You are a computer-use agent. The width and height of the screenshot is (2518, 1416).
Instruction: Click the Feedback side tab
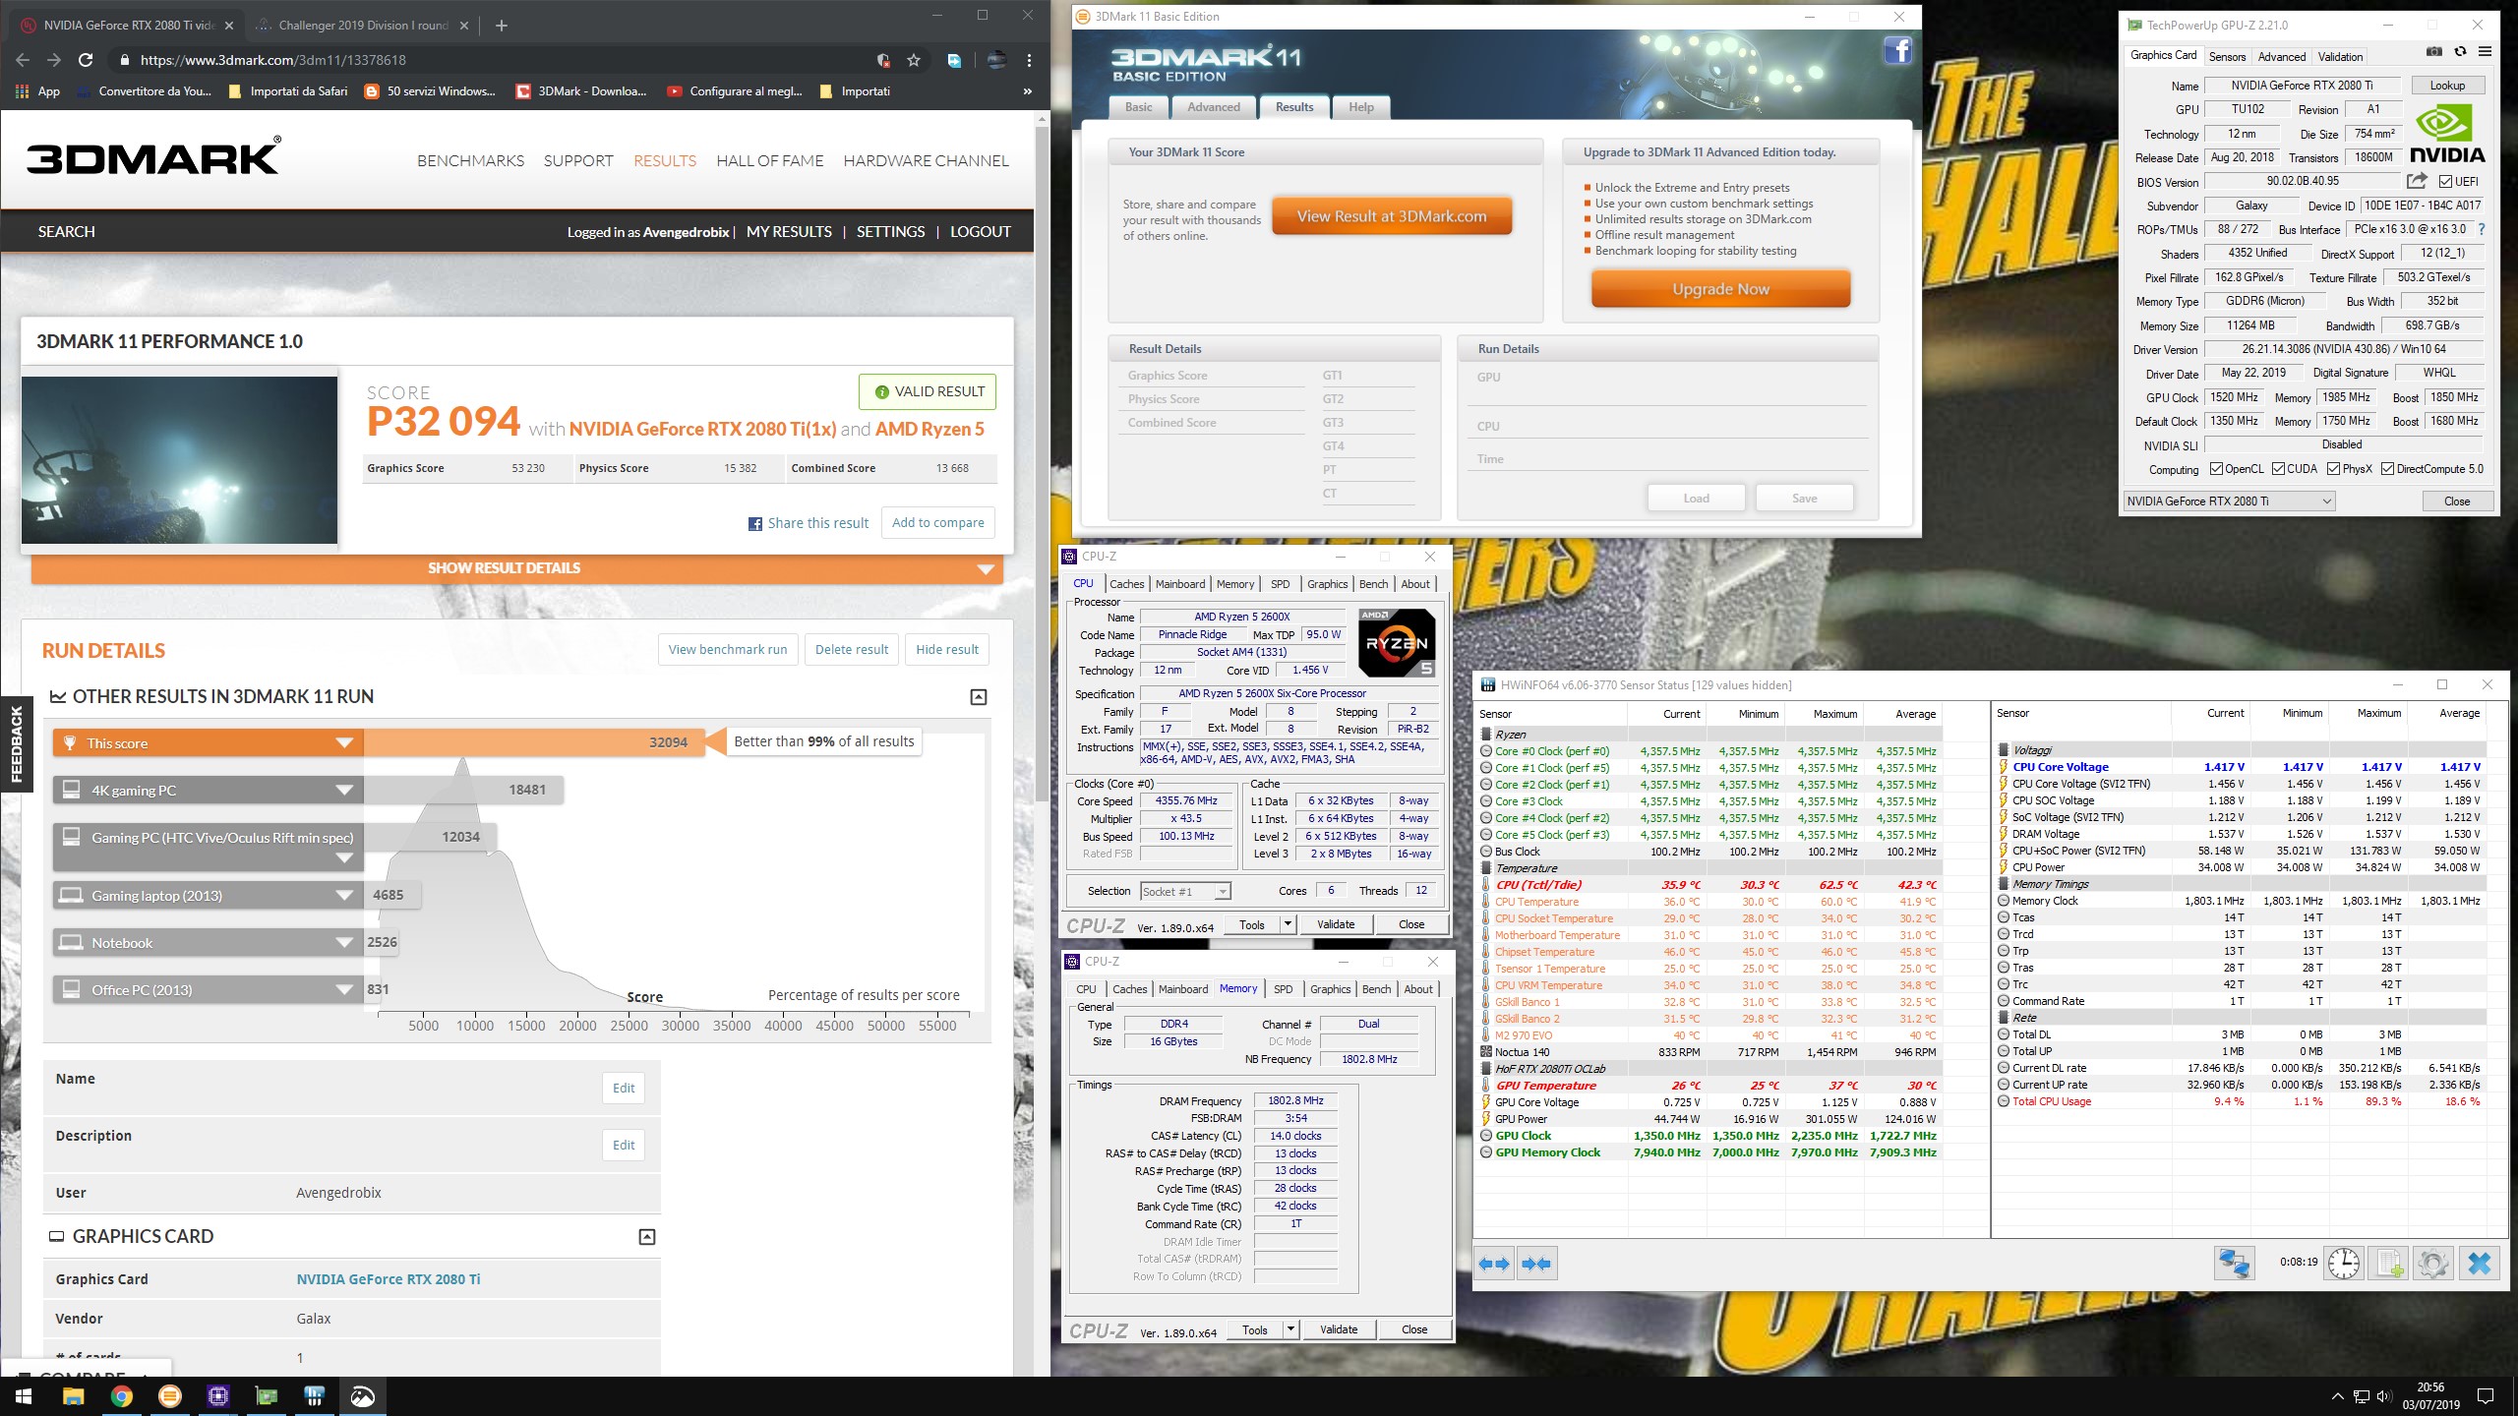(16, 745)
